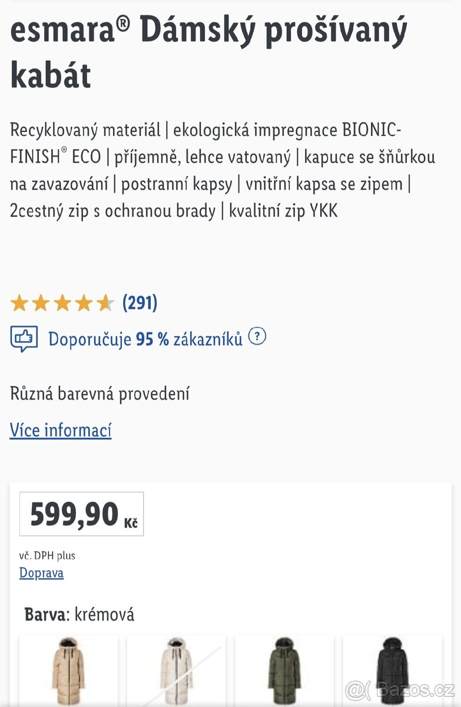Open Doprava shipping information
The height and width of the screenshot is (707, 461).
pyautogui.click(x=41, y=573)
